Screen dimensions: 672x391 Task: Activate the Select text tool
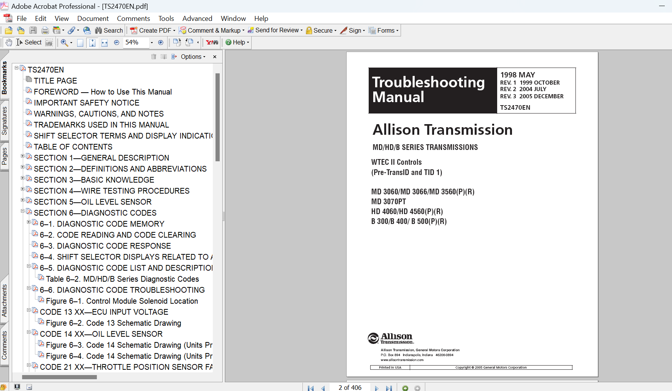coord(29,43)
